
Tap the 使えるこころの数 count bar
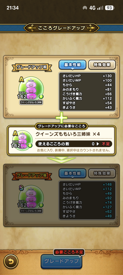pos(74,144)
